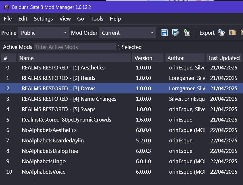Select the NoAlphabetsBeardedAylin mod
This screenshot has height=185, width=243.
(x=121, y=140)
